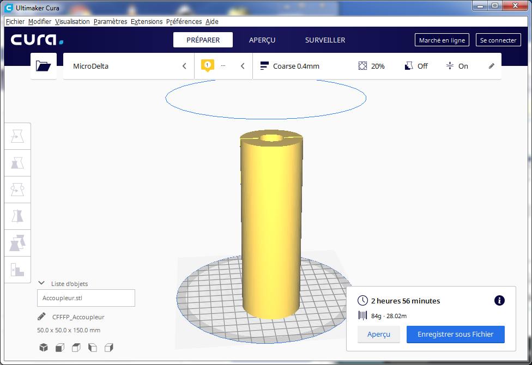Click Enregistrer sous Fichier button
This screenshot has height=365, width=532.
(x=455, y=334)
